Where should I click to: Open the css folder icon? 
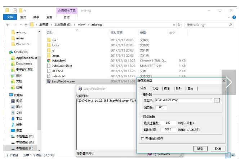click(x=49, y=40)
